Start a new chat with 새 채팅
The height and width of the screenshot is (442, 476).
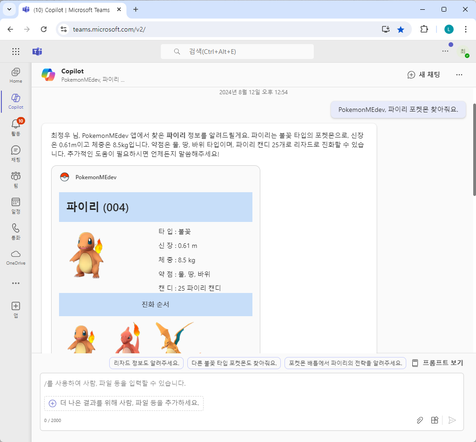pos(424,75)
